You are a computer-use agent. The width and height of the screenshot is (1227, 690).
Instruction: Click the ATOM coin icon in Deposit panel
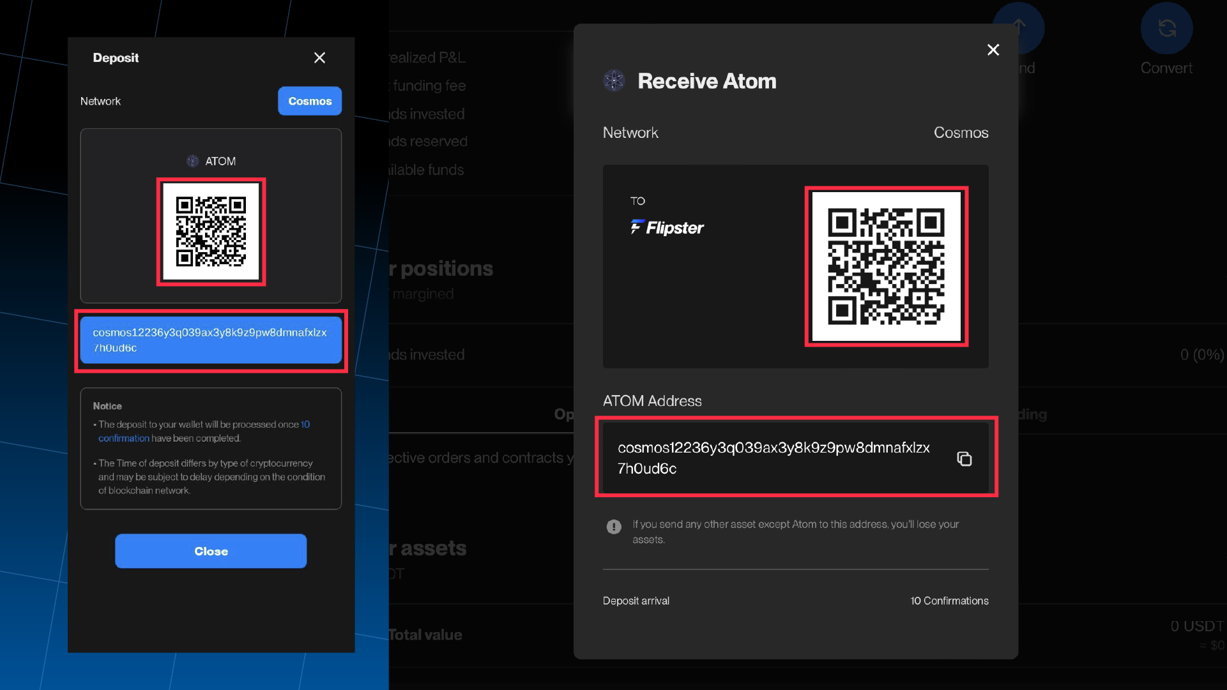[x=192, y=161]
